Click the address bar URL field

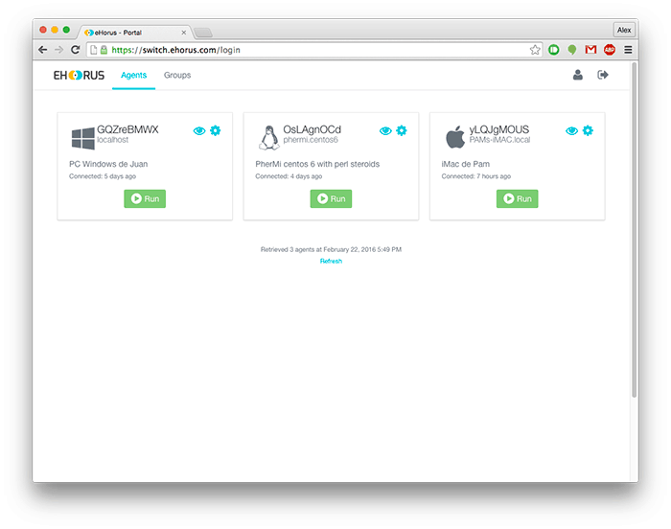point(314,50)
